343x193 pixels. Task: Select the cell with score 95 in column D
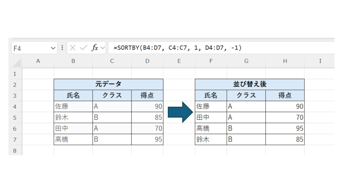pos(147,139)
